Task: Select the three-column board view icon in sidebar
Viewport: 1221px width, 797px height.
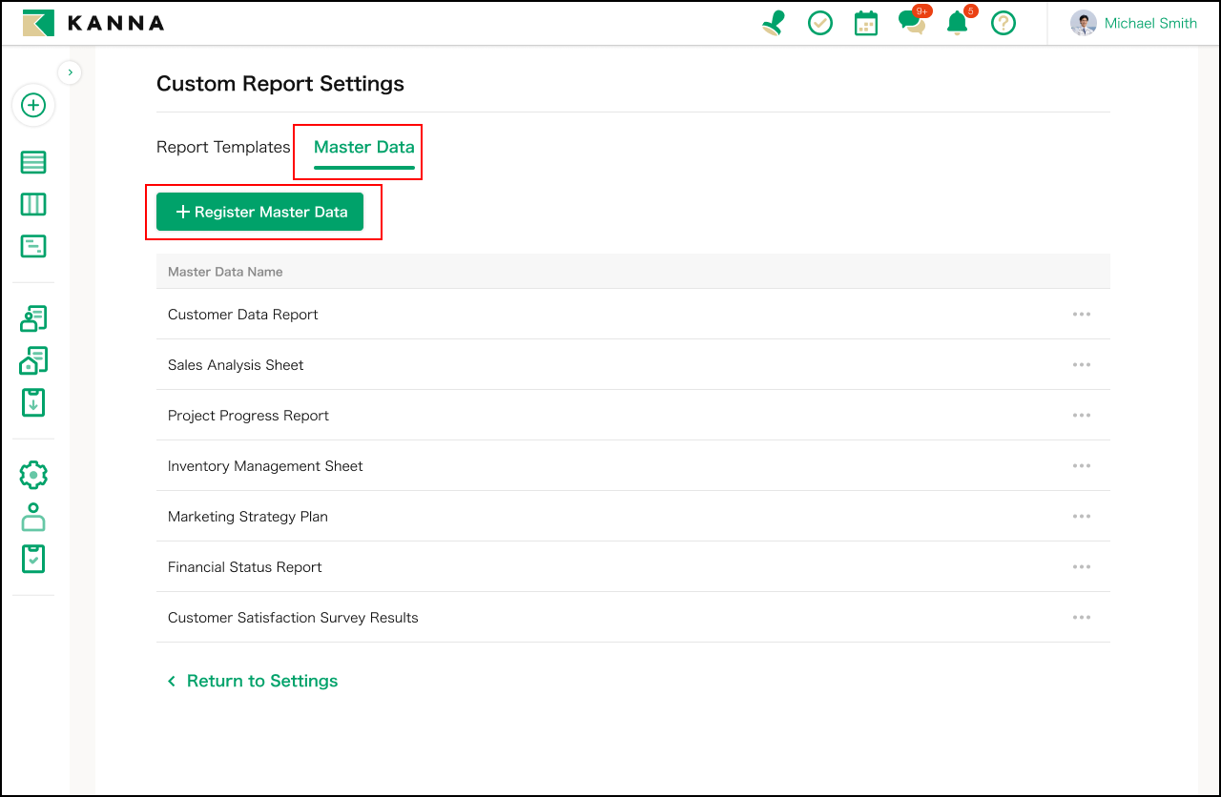Action: [x=33, y=205]
